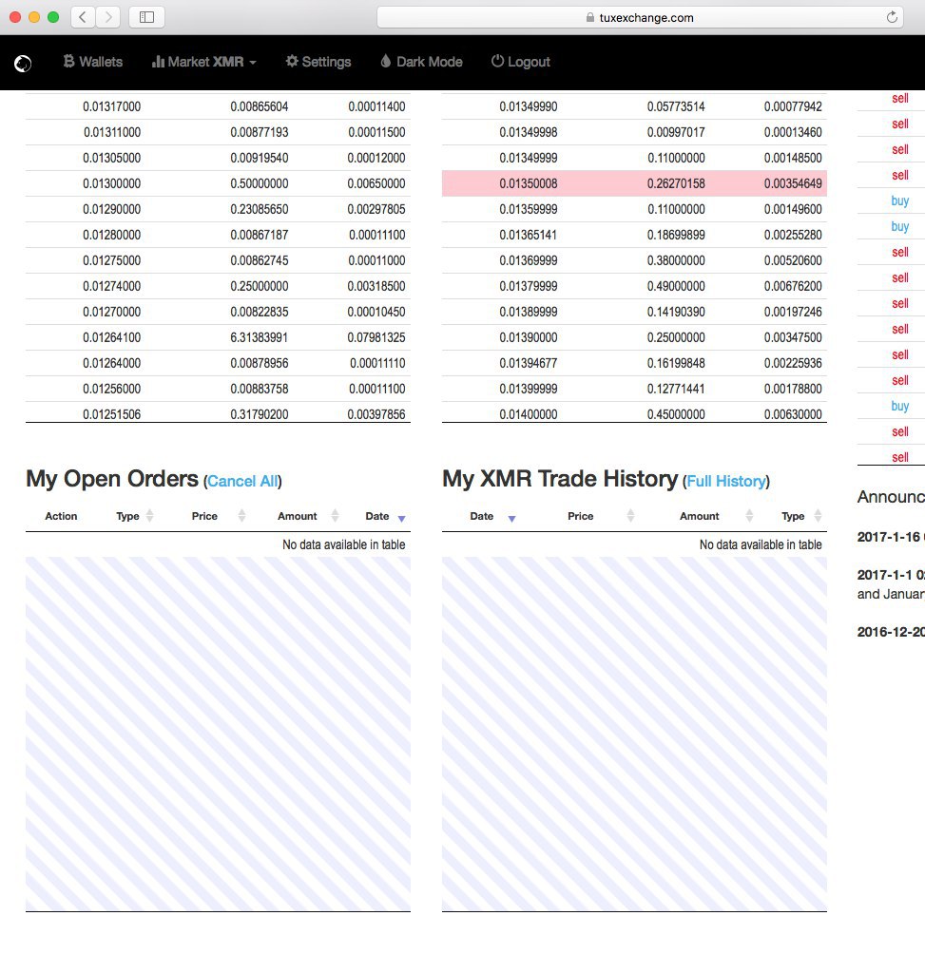Open Settings from the navbar
925x954 pixels.
pos(318,62)
